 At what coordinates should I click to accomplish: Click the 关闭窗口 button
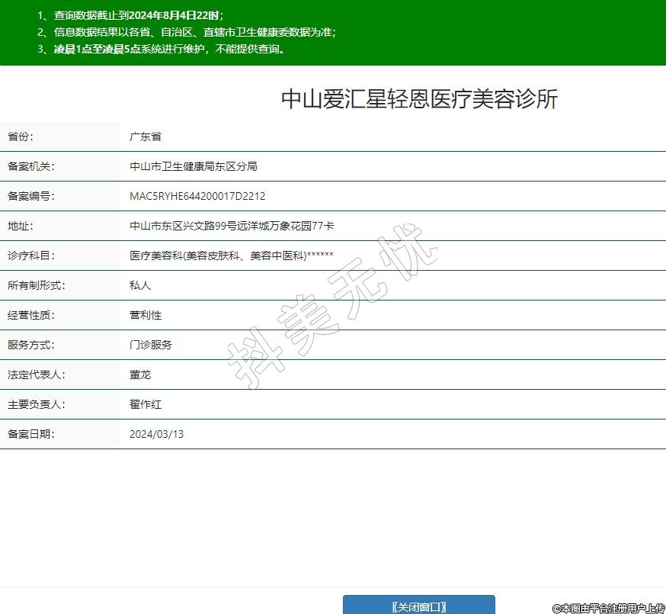point(418,606)
